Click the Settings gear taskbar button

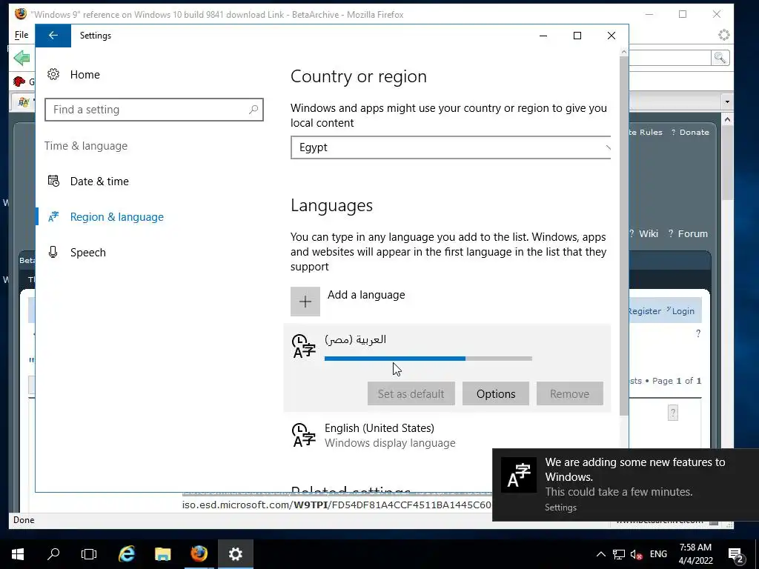[x=235, y=554]
